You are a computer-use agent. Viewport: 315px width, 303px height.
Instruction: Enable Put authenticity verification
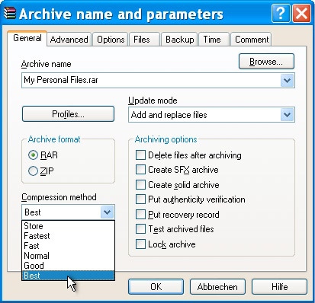pos(140,199)
